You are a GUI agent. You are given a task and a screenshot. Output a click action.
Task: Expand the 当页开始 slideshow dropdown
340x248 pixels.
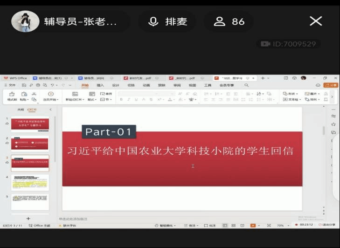(x=50, y=99)
